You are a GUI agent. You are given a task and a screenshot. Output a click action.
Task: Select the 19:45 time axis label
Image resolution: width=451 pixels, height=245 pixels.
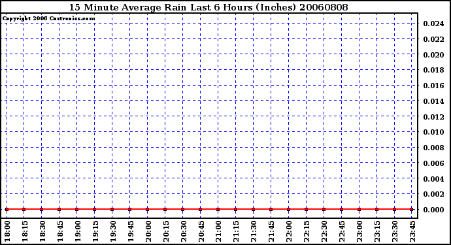tap(131, 231)
